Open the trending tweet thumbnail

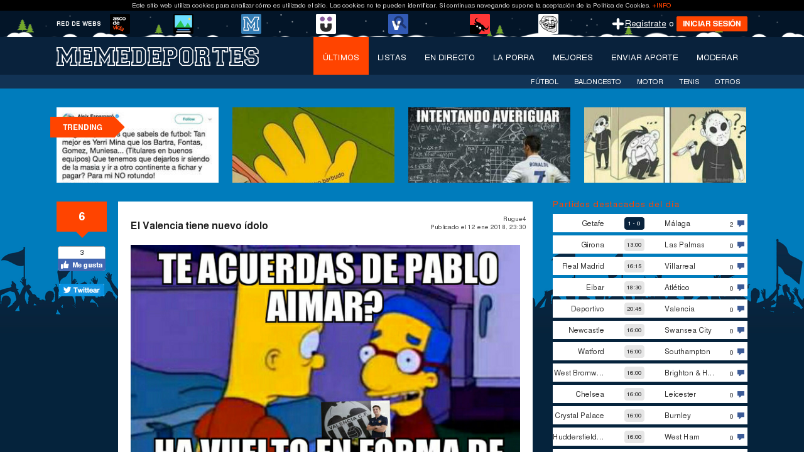(x=138, y=145)
